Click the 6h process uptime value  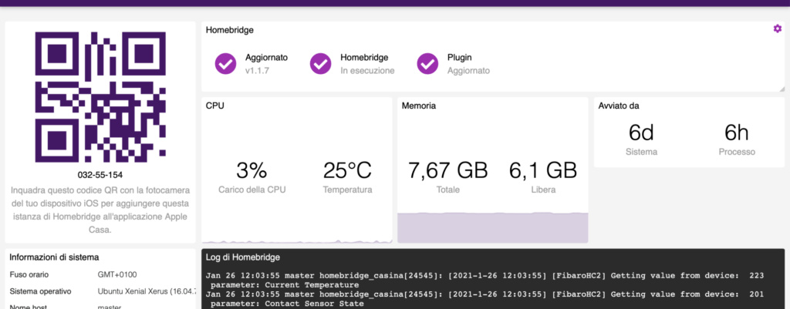[x=737, y=133]
